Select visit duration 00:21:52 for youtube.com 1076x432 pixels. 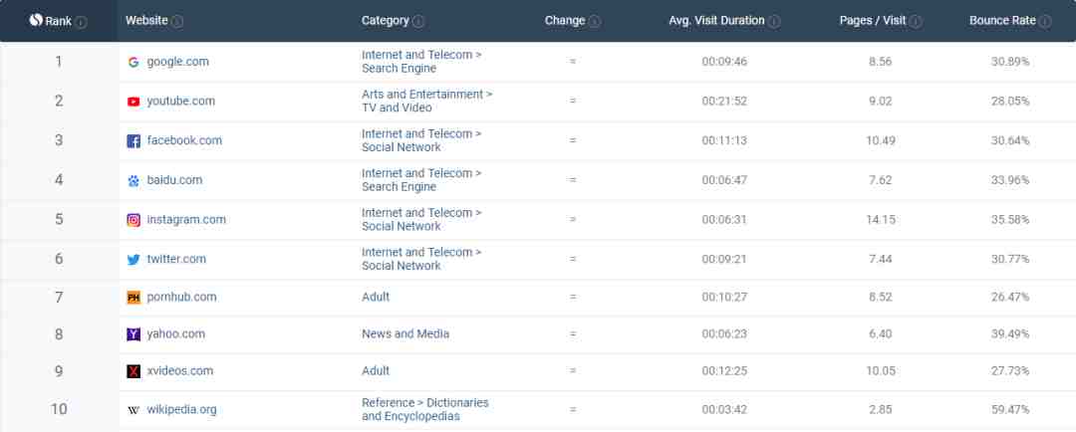pos(724,101)
